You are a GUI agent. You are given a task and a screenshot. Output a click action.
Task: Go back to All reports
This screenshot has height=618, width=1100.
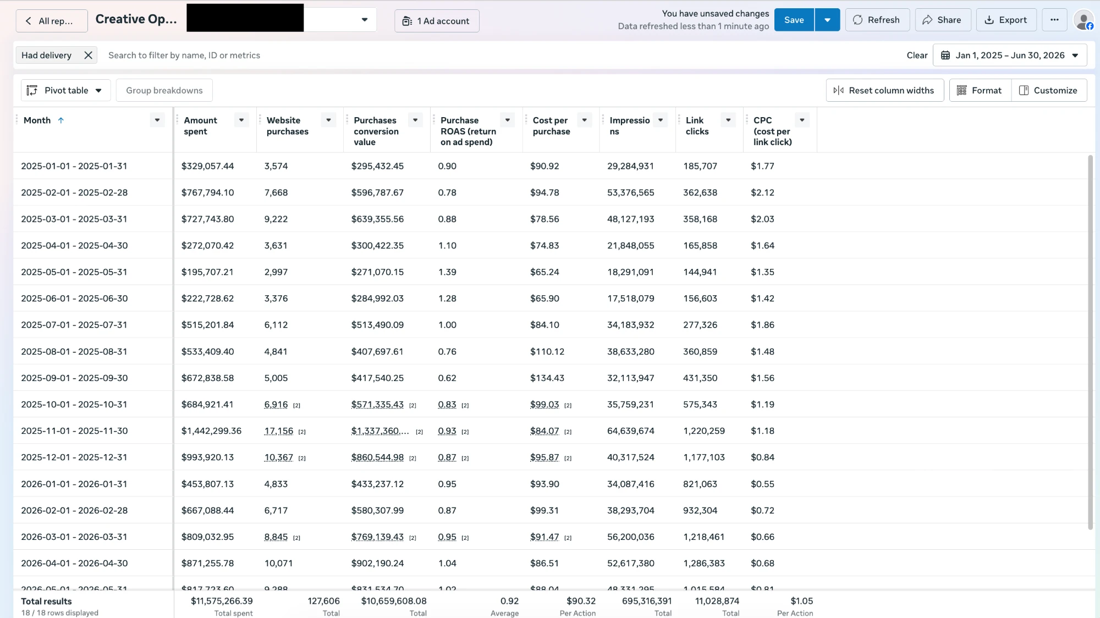tap(52, 20)
